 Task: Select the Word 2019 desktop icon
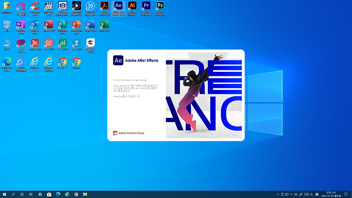[x=90, y=26]
